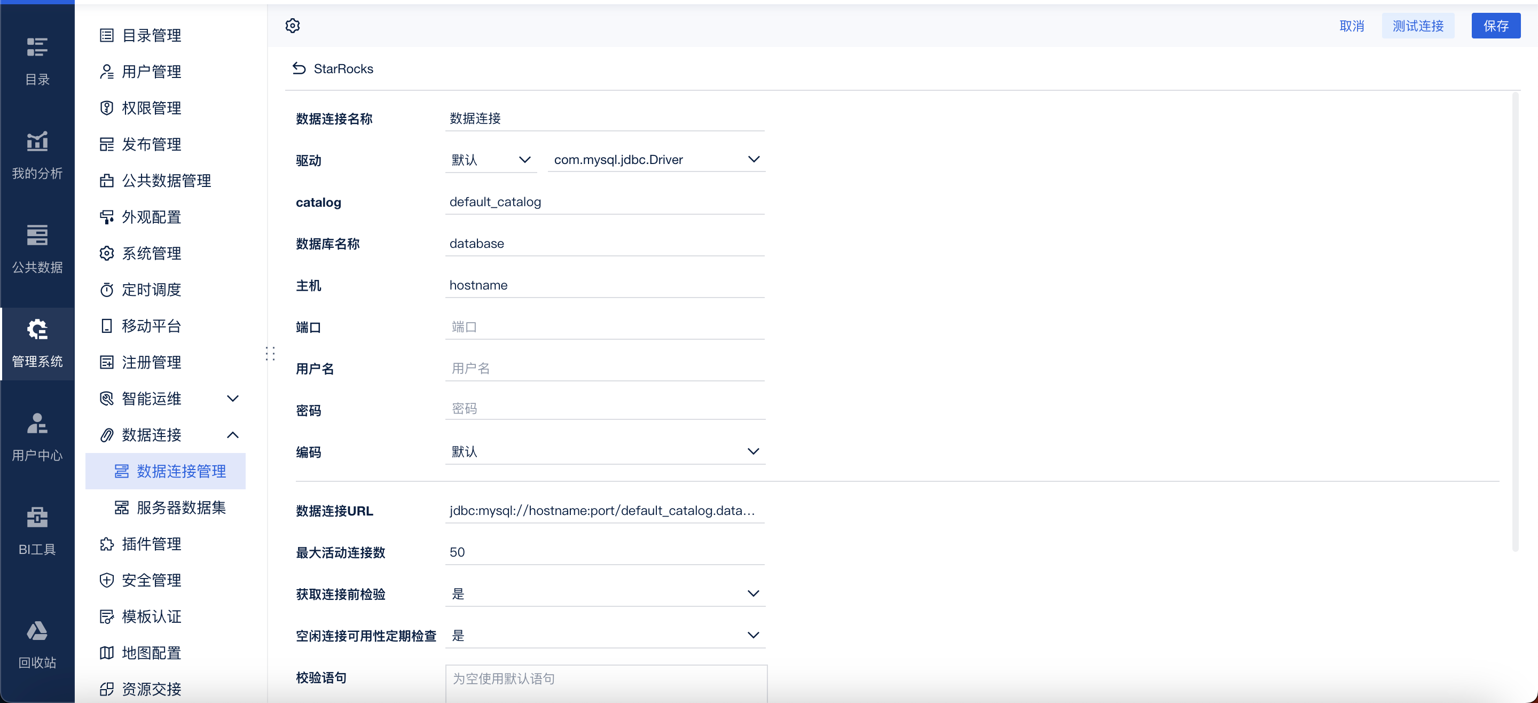1538x703 pixels.
Task: Open 我的分析 in left navigation
Action: pyautogui.click(x=37, y=155)
